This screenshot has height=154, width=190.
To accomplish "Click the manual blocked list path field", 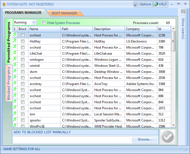I will [72, 139].
